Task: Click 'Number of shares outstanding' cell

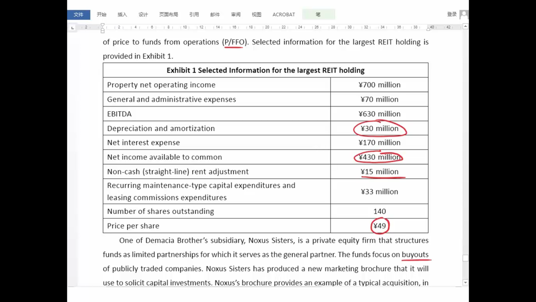Action: 217,211
